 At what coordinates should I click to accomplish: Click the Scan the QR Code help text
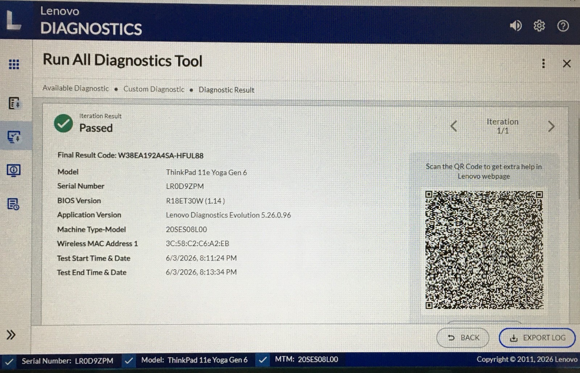pos(484,171)
